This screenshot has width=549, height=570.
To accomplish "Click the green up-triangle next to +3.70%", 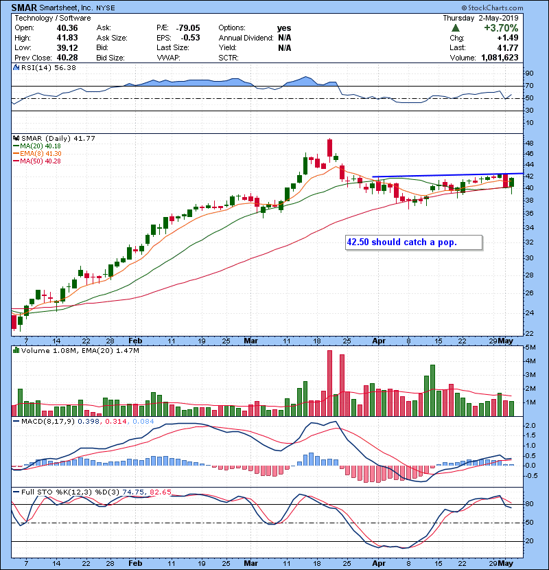I will click(456, 28).
